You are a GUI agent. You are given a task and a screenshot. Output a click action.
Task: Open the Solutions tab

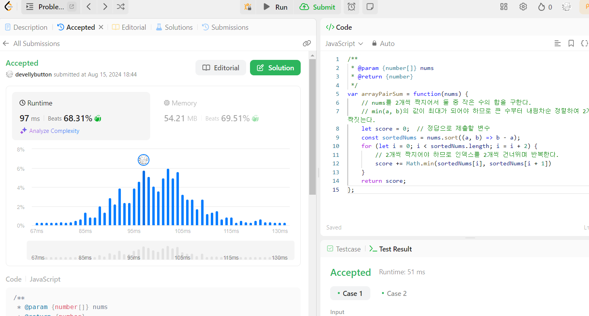point(174,27)
